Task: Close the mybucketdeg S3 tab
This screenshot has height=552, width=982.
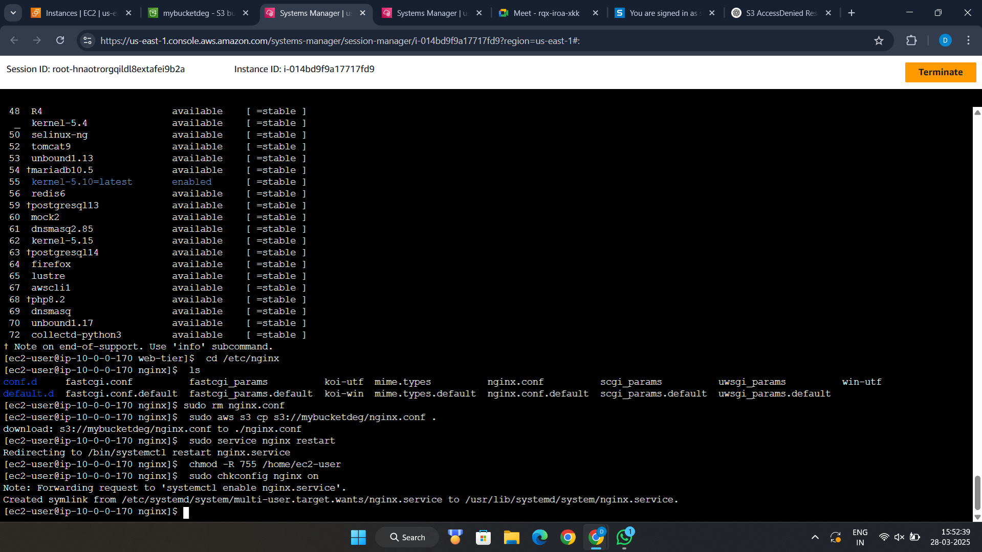Action: [x=246, y=13]
